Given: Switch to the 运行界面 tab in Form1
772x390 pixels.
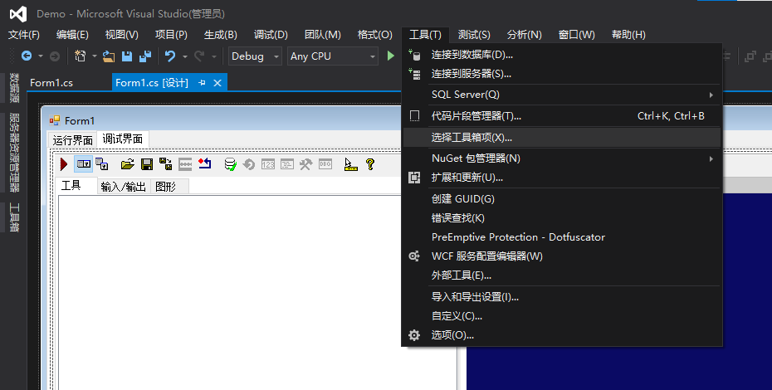Looking at the screenshot, I should coord(73,140).
